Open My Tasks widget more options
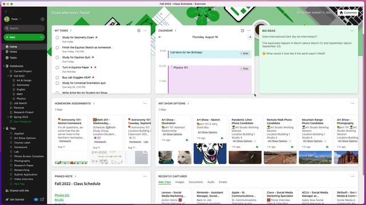The width and height of the screenshot is (366, 205). (x=145, y=31)
